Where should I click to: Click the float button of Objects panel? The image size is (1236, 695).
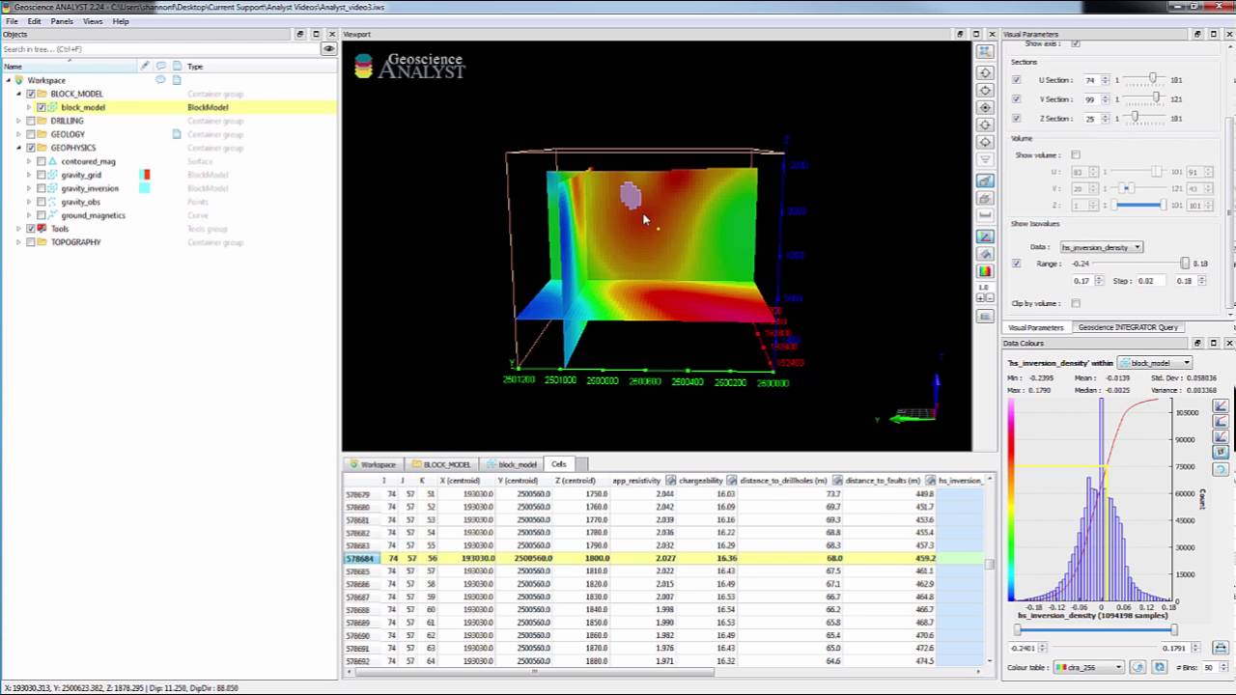click(300, 35)
